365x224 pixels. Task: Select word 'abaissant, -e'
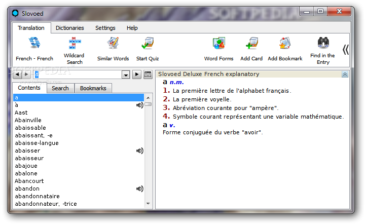pyautogui.click(x=34, y=135)
